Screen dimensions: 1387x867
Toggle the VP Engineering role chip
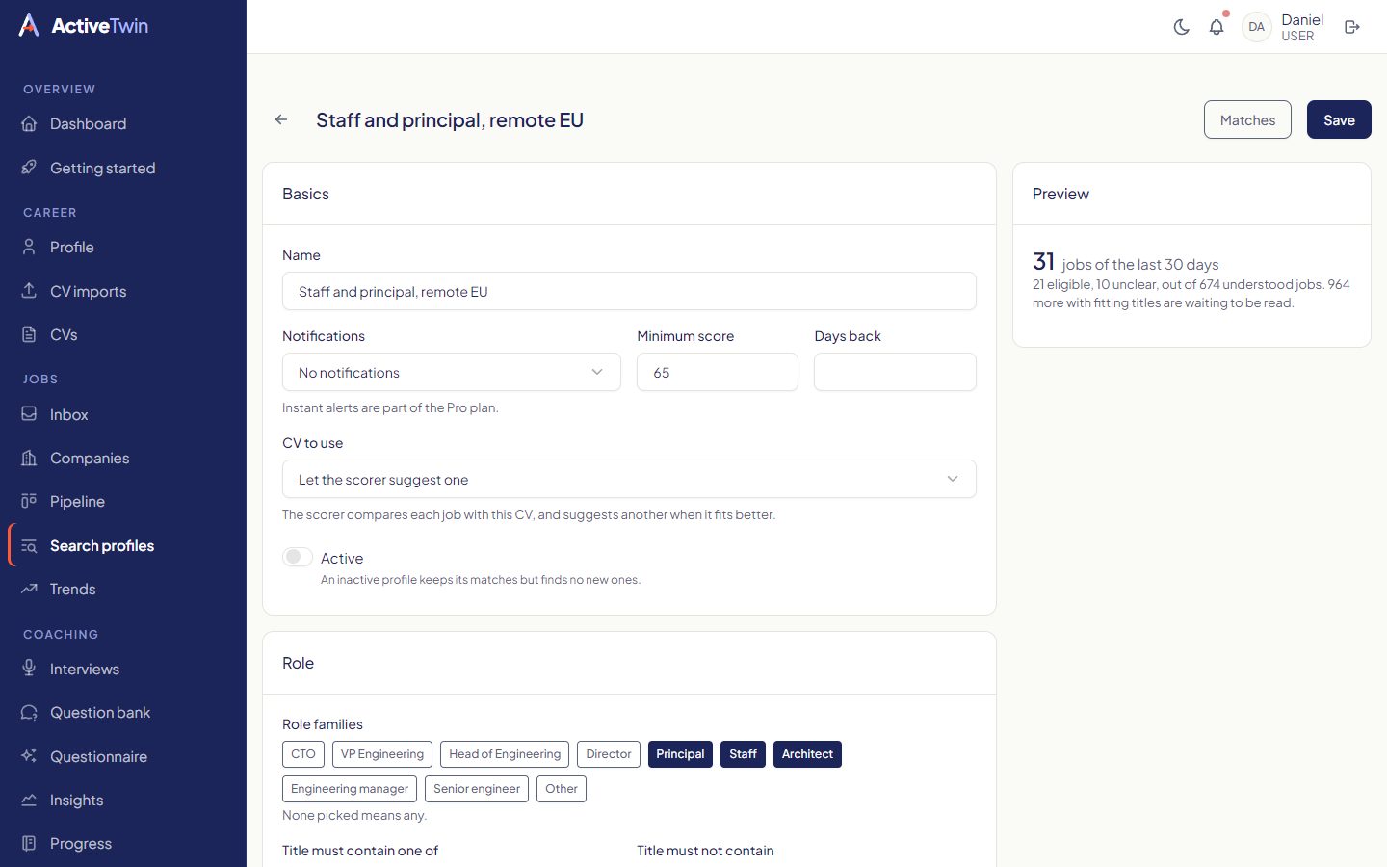[x=382, y=754]
